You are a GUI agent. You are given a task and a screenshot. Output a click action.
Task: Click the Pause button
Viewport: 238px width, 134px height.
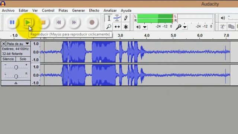pyautogui.click(x=12, y=22)
